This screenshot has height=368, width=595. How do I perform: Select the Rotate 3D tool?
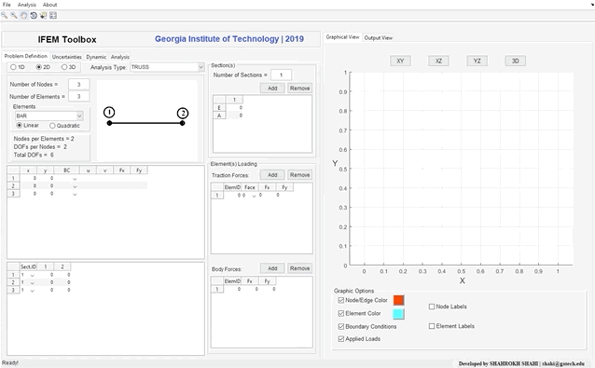(x=34, y=16)
